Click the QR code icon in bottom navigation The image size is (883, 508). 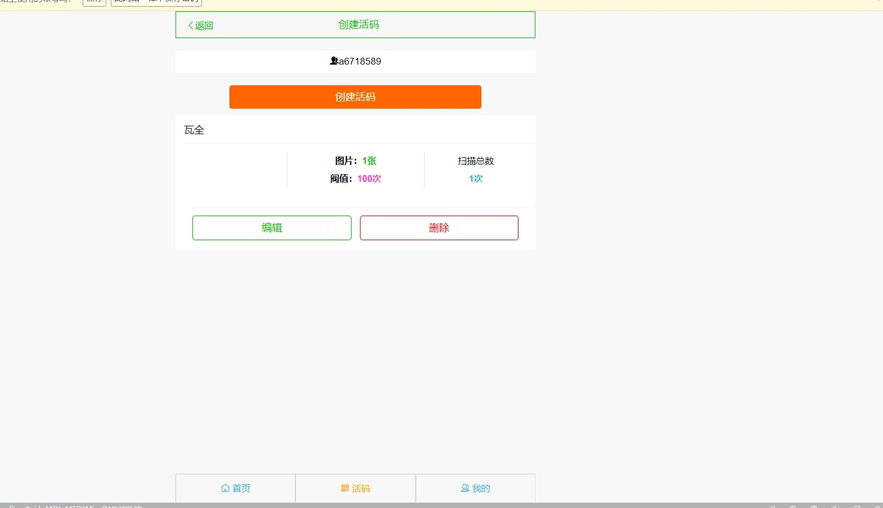tap(345, 488)
